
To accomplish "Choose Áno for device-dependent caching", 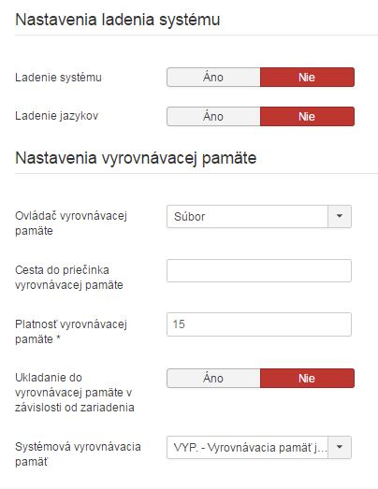I will 213,379.
